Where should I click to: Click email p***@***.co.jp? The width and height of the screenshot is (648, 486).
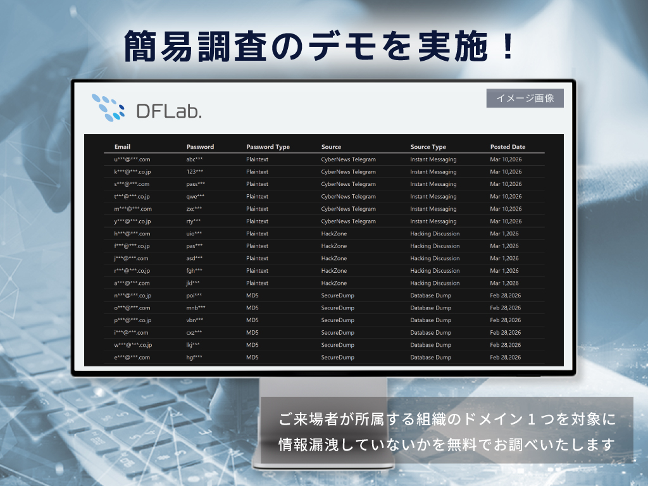coord(133,320)
